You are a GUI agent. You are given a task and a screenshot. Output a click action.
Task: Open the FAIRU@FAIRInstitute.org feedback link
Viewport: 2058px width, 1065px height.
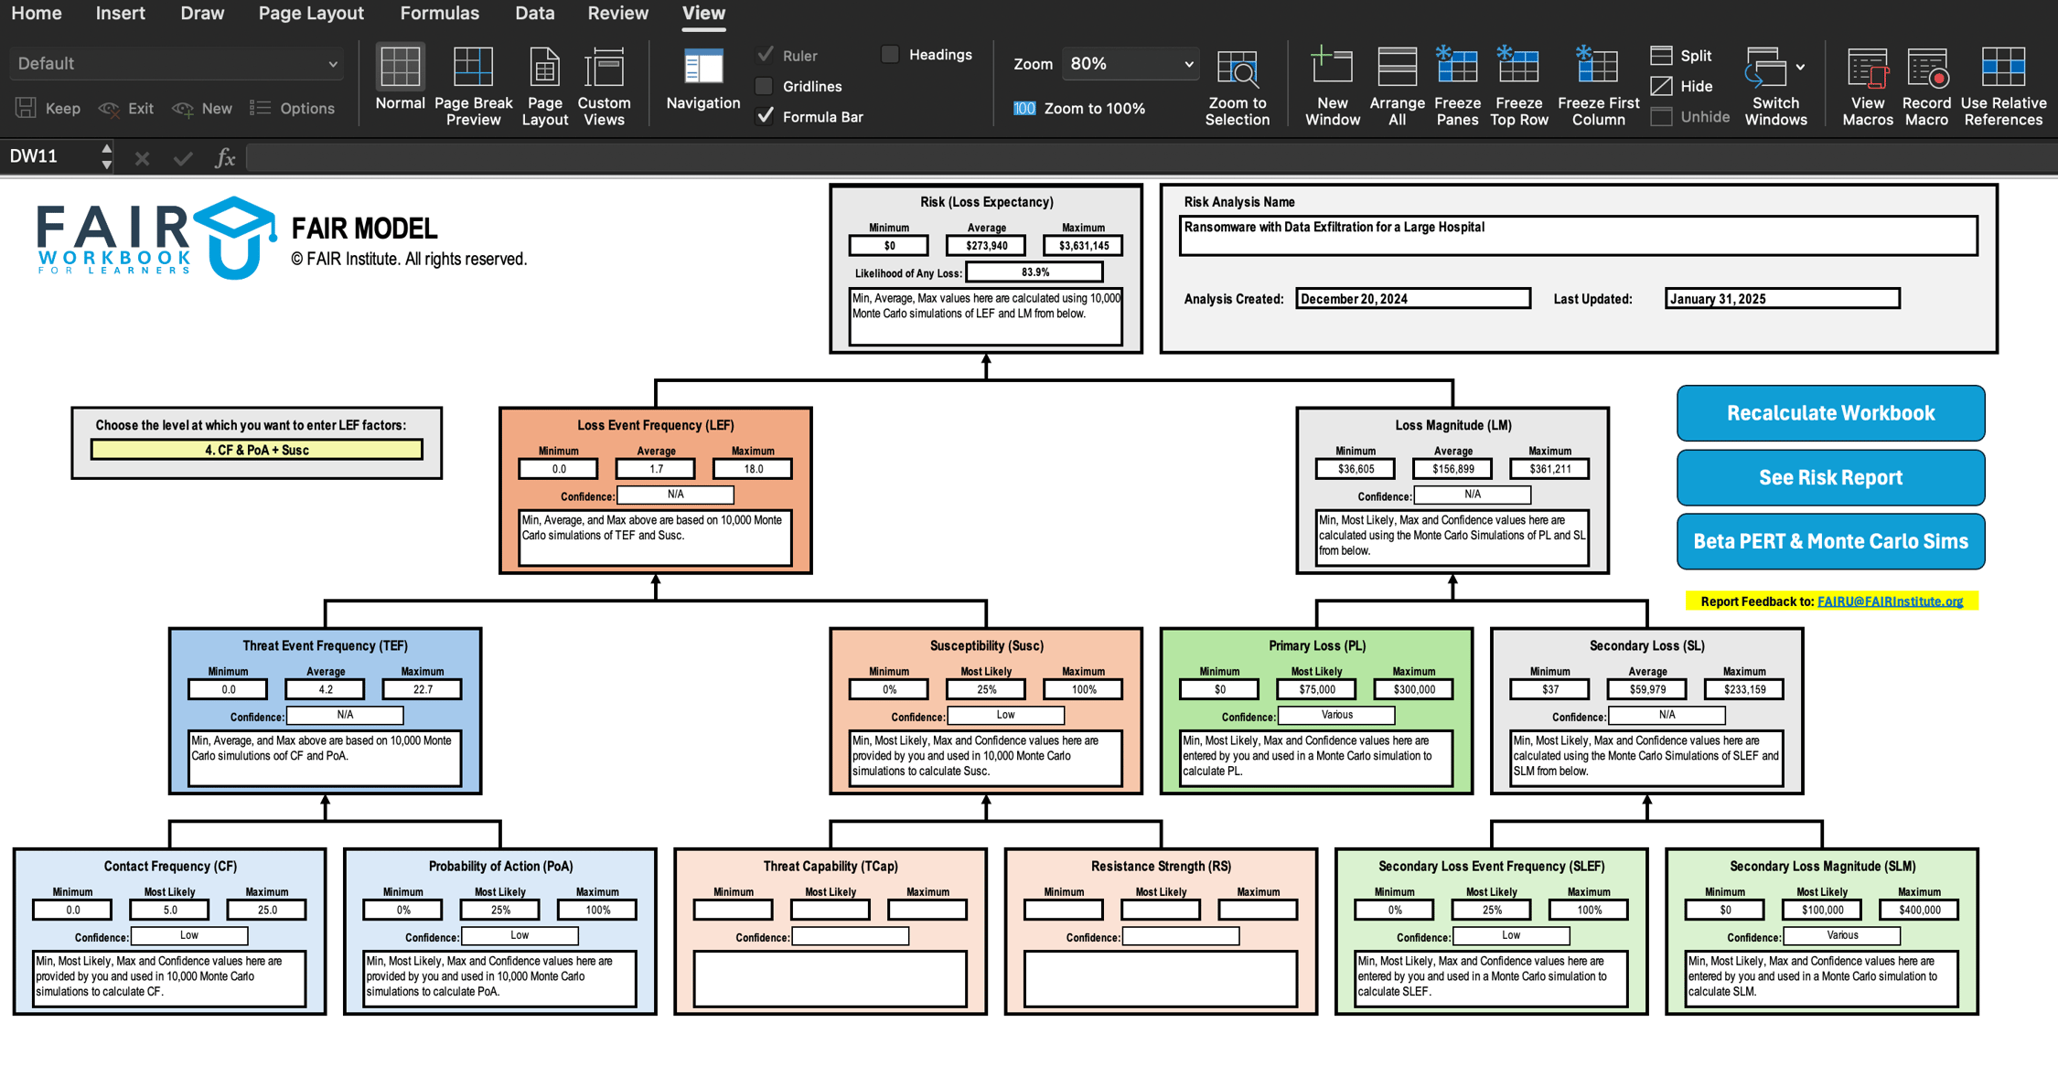(x=1889, y=602)
